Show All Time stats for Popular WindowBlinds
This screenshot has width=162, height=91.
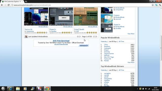(x=121, y=41)
